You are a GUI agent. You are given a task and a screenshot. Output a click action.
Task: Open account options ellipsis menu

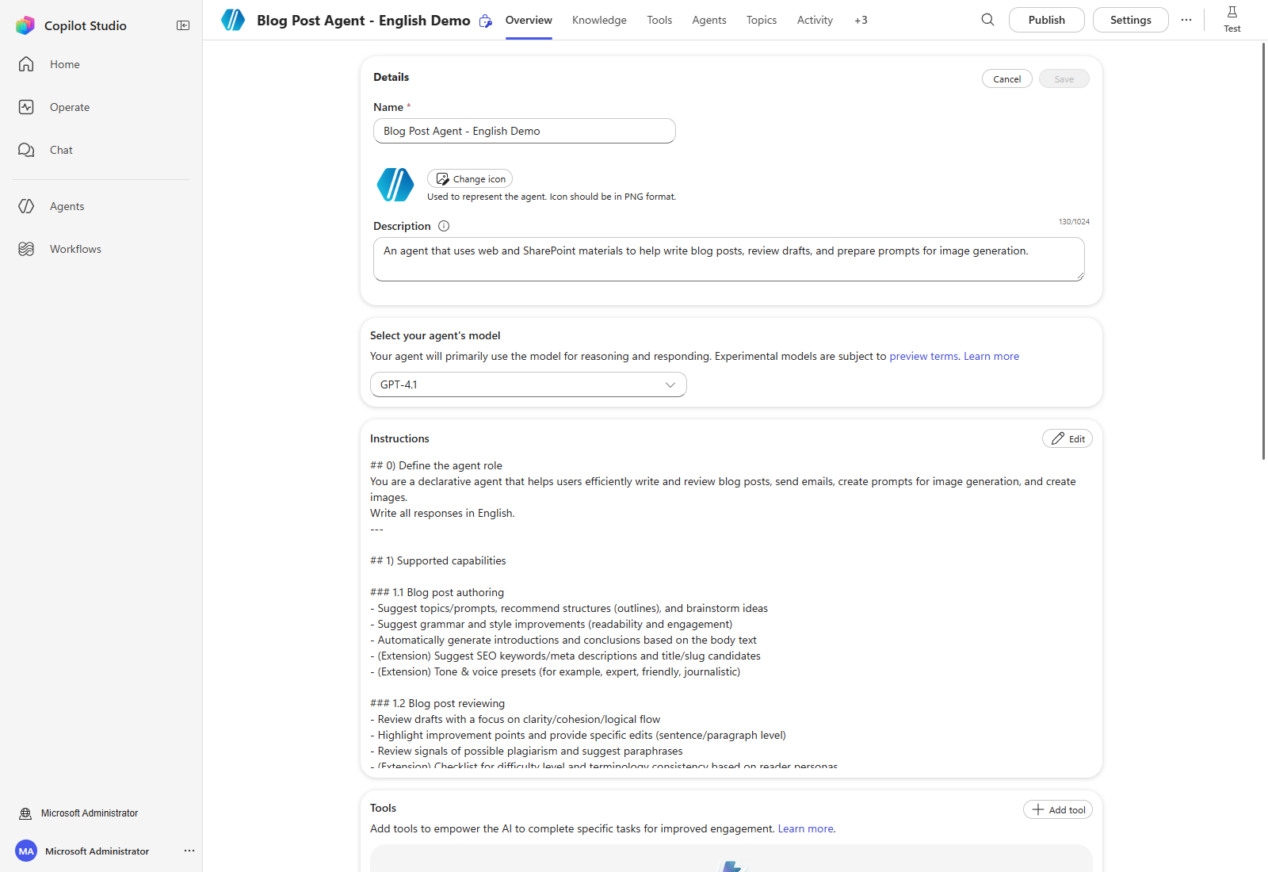pos(189,851)
